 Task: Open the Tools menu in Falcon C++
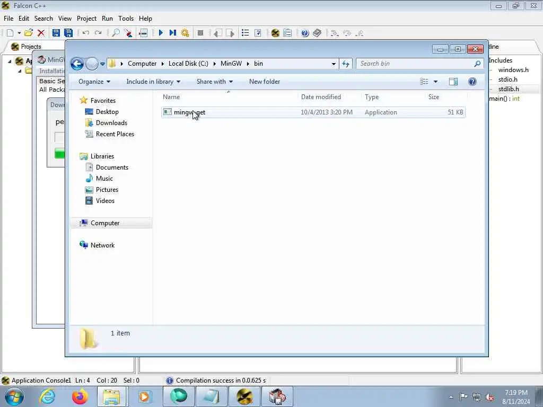[x=126, y=19]
